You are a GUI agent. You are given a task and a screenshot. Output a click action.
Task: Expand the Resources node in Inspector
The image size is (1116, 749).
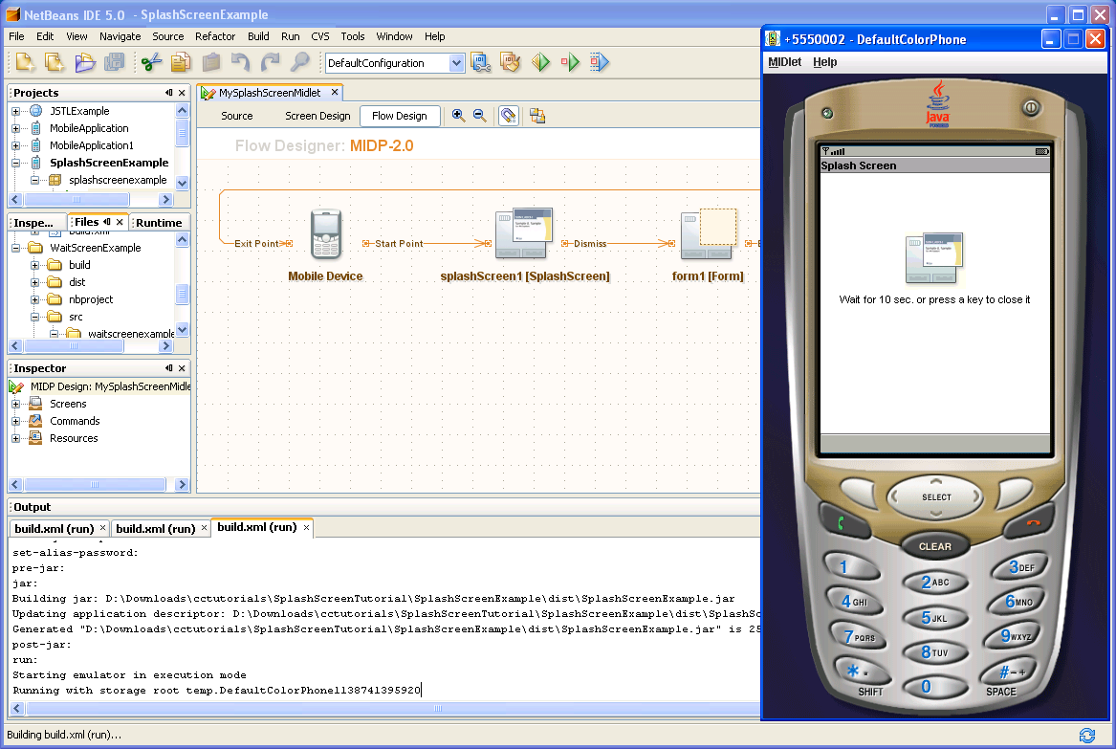coord(15,438)
